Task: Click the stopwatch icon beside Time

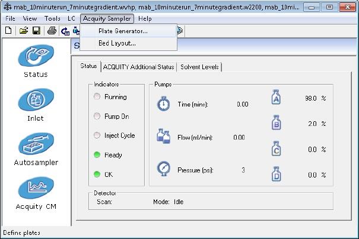Action: click(163, 104)
